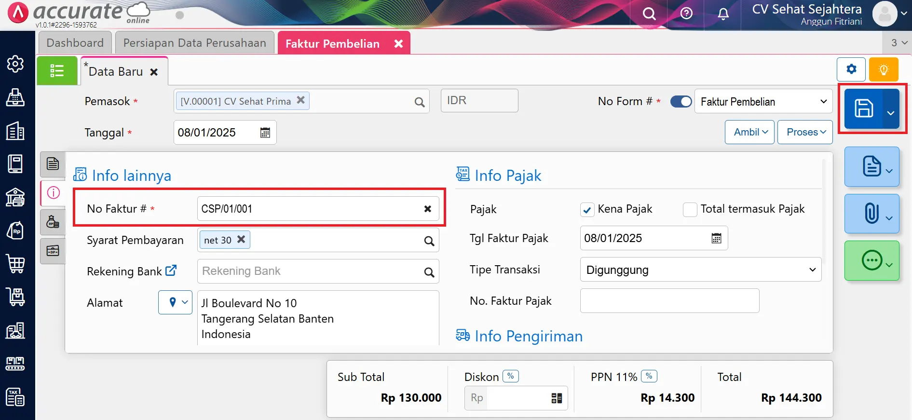Screen dimensions: 912x420
Task: Close the Data Baru sub-tab
Action: tap(154, 72)
